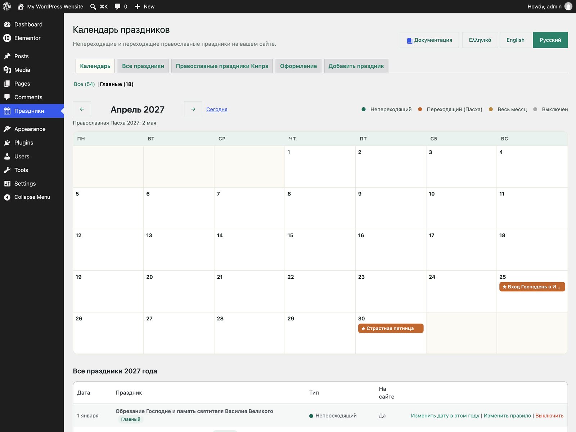The width and height of the screenshot is (576, 432).
Task: Open the Вход Господень event on April 25
Action: 532,287
